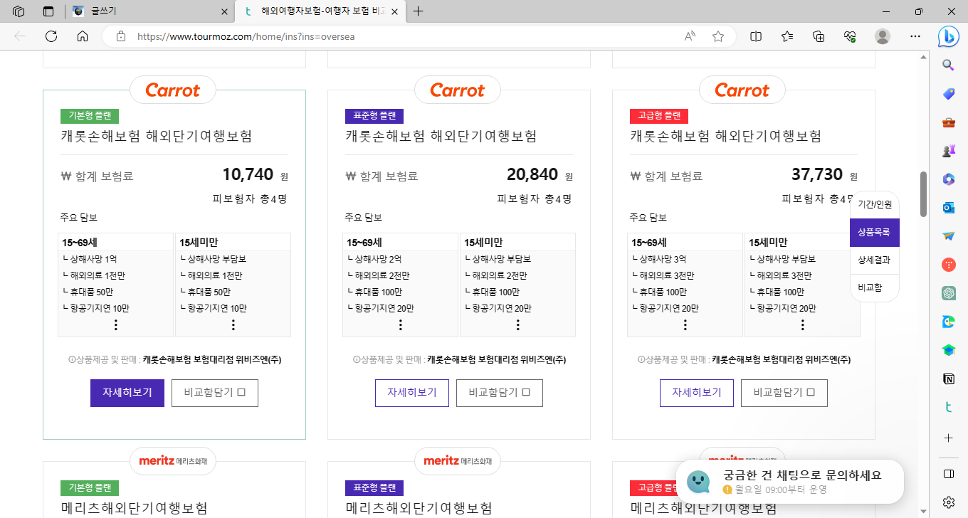Open the ChatGPT icon in the sidebar
Viewport: 968px width, 518px height.
[948, 293]
